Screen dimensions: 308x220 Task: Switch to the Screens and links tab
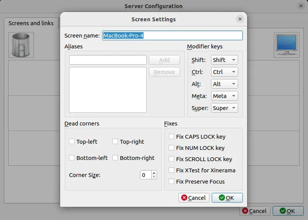pos(31,23)
